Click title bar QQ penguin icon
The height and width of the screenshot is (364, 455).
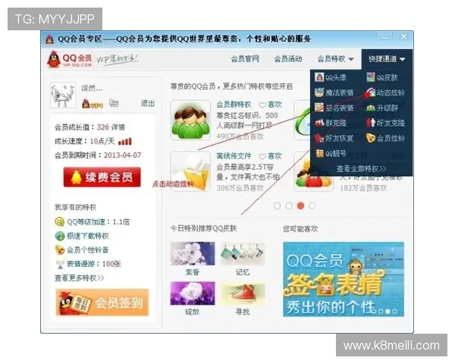(50, 39)
